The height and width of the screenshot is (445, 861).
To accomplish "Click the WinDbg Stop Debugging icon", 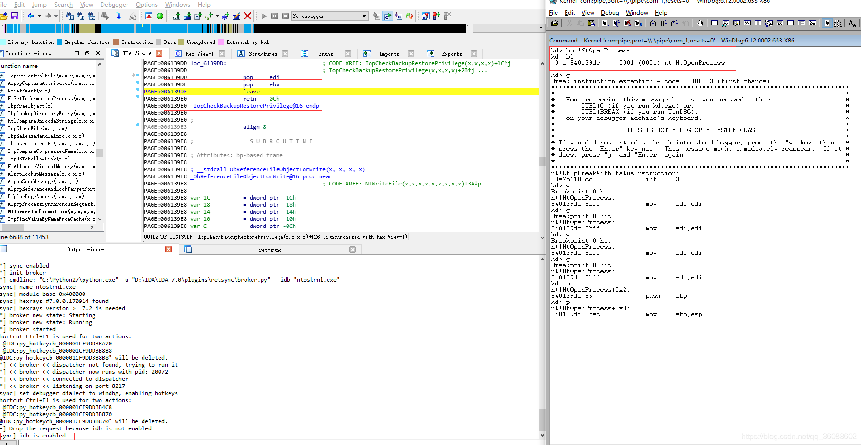I will pyautogui.click(x=627, y=23).
